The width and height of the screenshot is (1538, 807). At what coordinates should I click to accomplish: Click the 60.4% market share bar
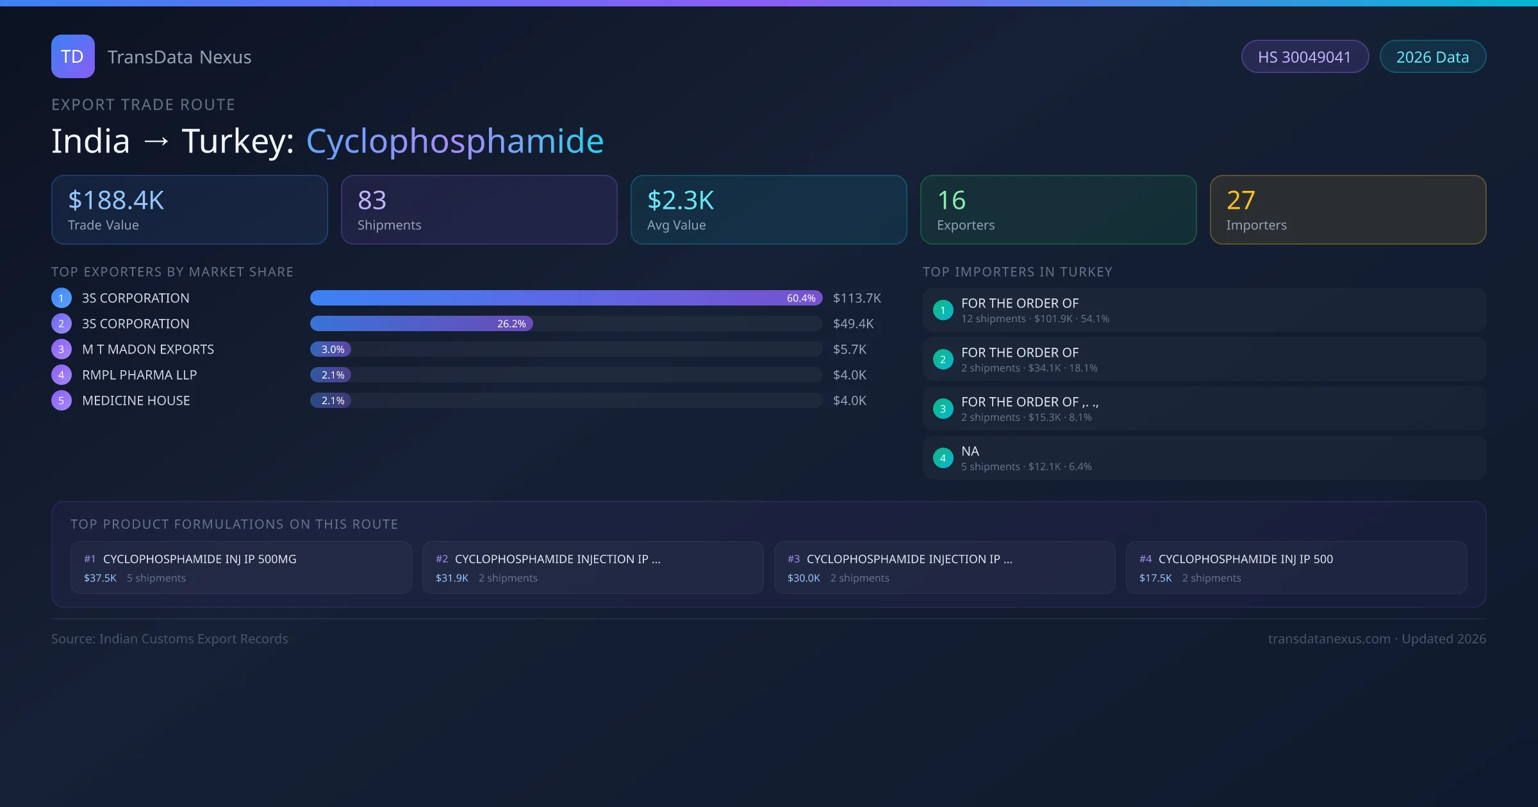(x=565, y=298)
